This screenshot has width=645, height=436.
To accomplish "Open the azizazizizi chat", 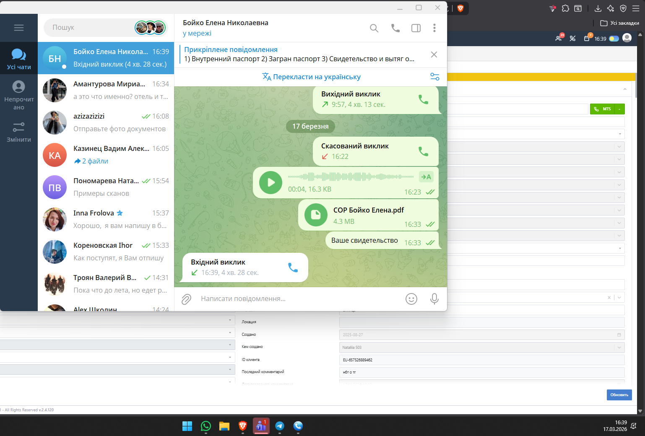I will pyautogui.click(x=106, y=123).
